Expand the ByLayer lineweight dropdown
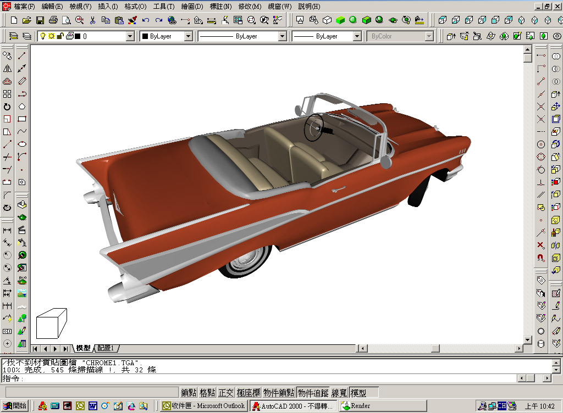 click(x=357, y=36)
